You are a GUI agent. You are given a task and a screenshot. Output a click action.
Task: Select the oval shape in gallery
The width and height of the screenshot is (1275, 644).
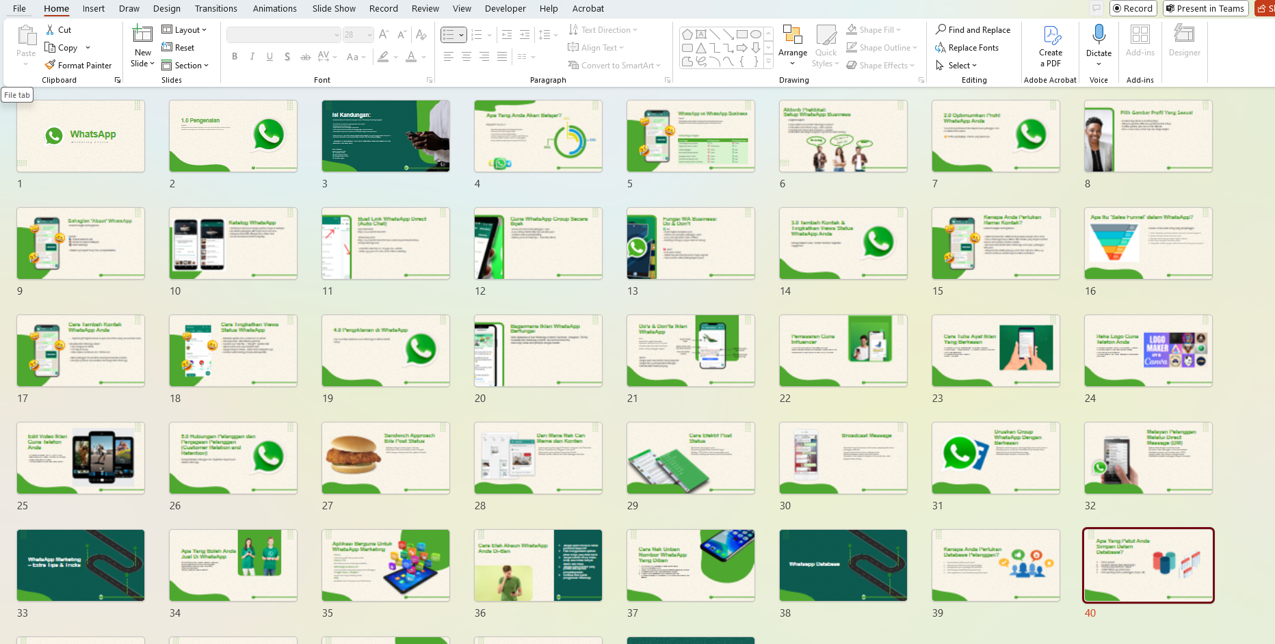click(756, 34)
